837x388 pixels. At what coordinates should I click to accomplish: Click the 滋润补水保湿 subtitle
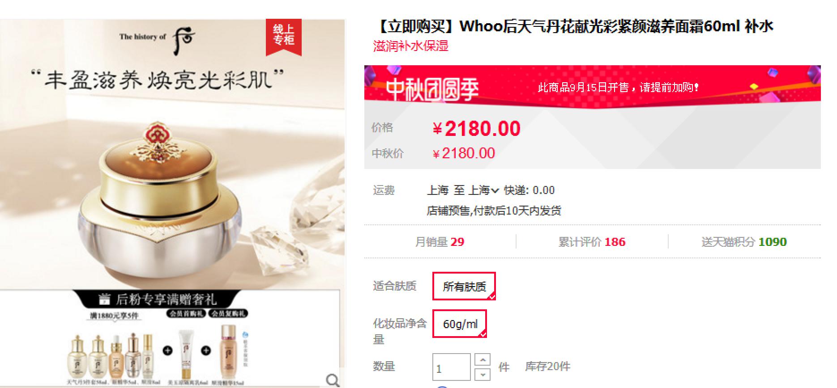click(410, 46)
